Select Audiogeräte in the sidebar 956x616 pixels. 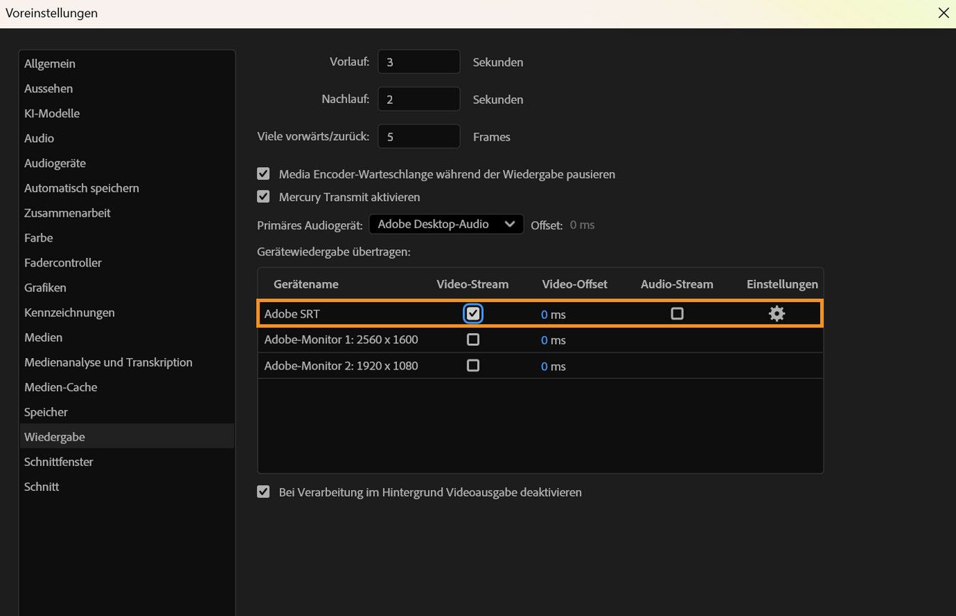pyautogui.click(x=55, y=163)
